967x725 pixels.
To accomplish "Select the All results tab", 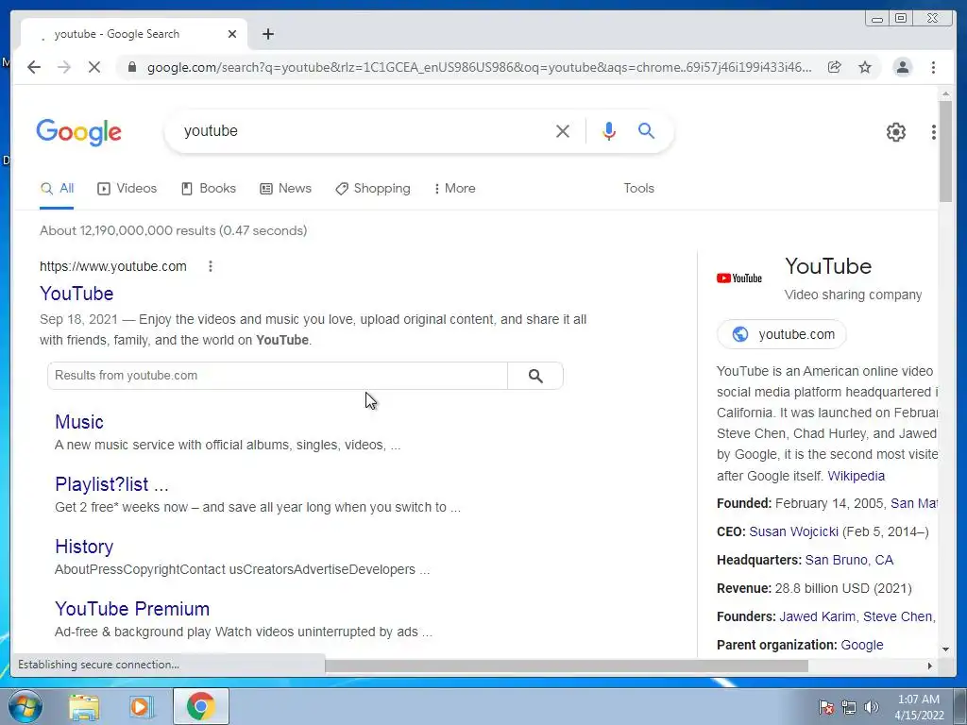I will pyautogui.click(x=57, y=189).
